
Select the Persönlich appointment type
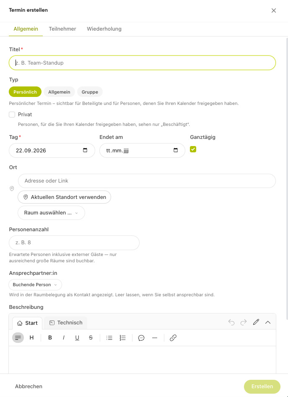[x=25, y=92]
